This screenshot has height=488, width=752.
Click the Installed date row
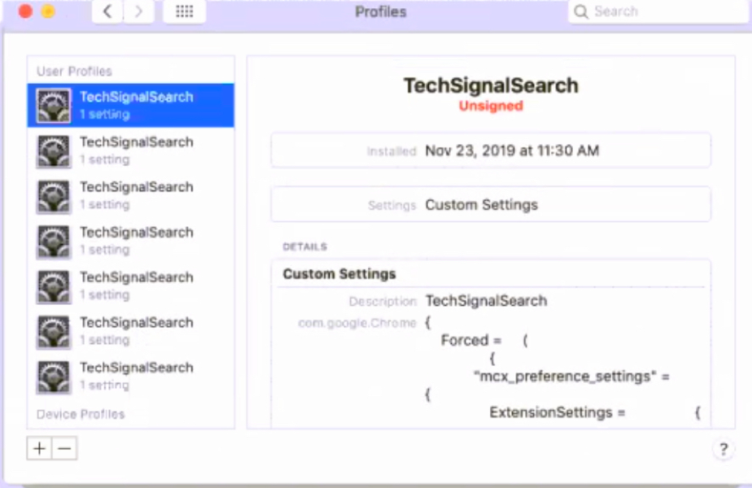tap(491, 150)
